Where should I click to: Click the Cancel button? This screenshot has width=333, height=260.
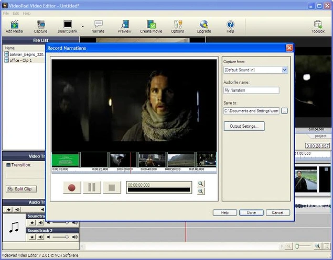278,213
